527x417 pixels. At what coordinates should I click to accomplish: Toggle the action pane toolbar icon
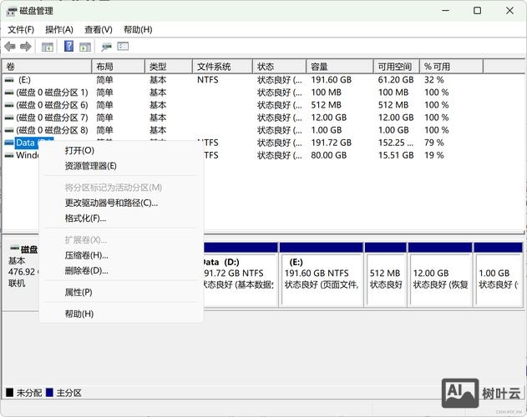pos(85,47)
